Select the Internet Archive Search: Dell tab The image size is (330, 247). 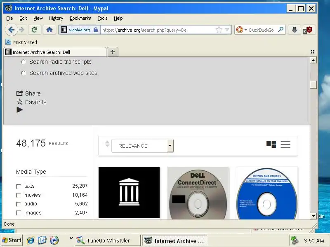55,52
